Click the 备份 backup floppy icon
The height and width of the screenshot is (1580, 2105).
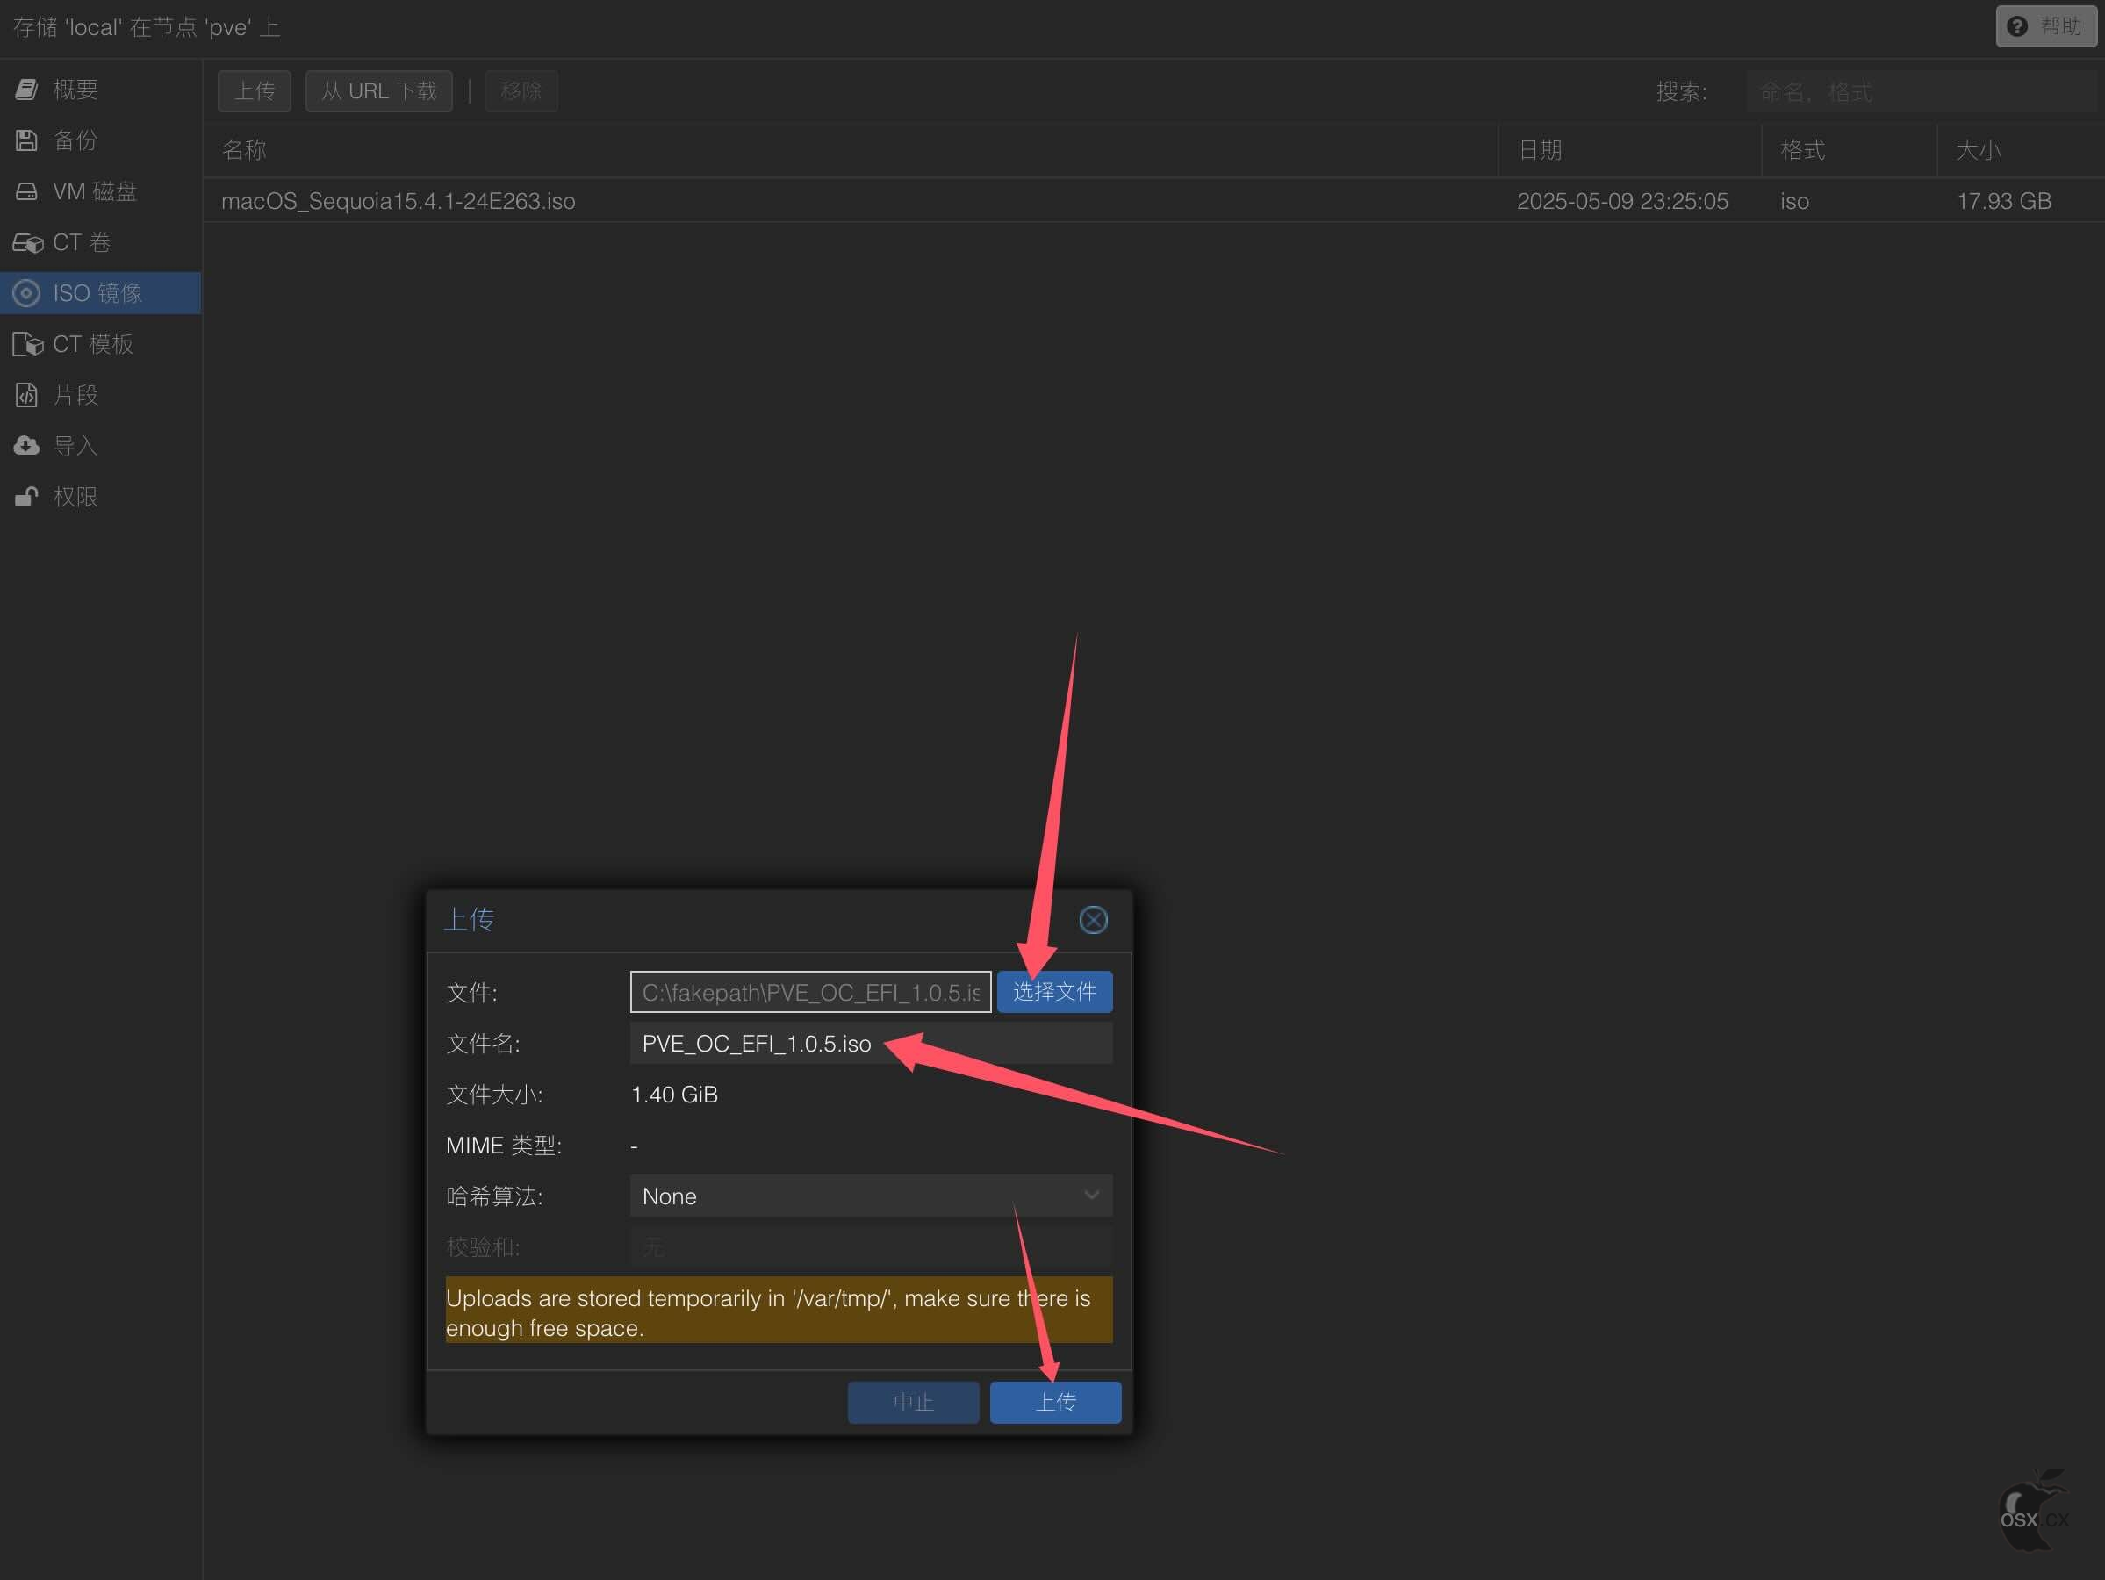pyautogui.click(x=26, y=140)
